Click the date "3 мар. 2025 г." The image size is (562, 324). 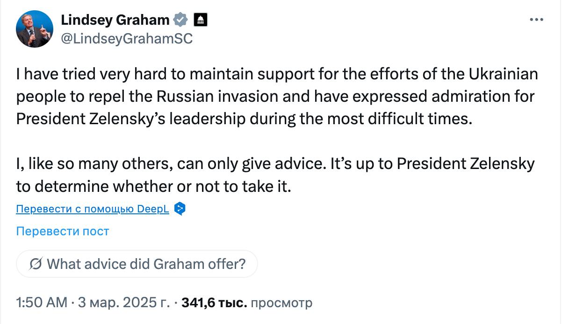tap(123, 303)
